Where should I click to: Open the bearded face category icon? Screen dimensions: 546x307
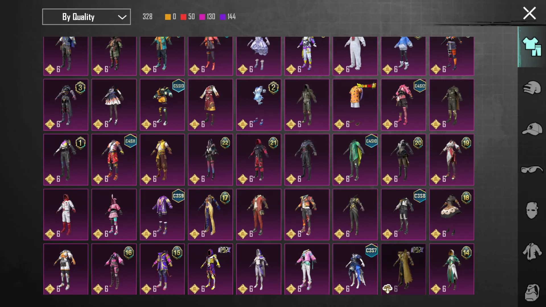(531, 292)
